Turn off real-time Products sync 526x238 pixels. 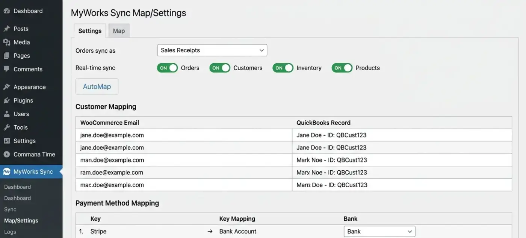(x=342, y=68)
